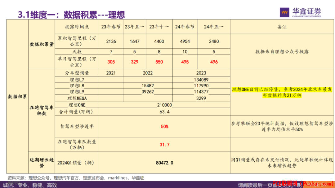Click the highlighted 理想ONE目前已经停售 note
The width and height of the screenshot is (335, 188).
[282, 92]
